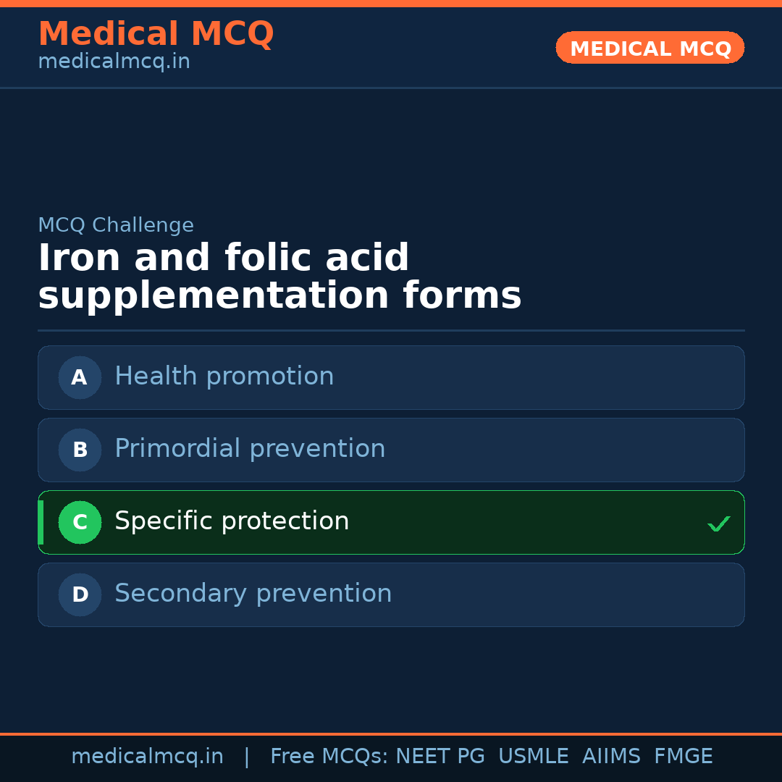Viewport: 782px width, 782px height.
Task: Click the iron and folic acid question heading
Action: click(x=279, y=277)
